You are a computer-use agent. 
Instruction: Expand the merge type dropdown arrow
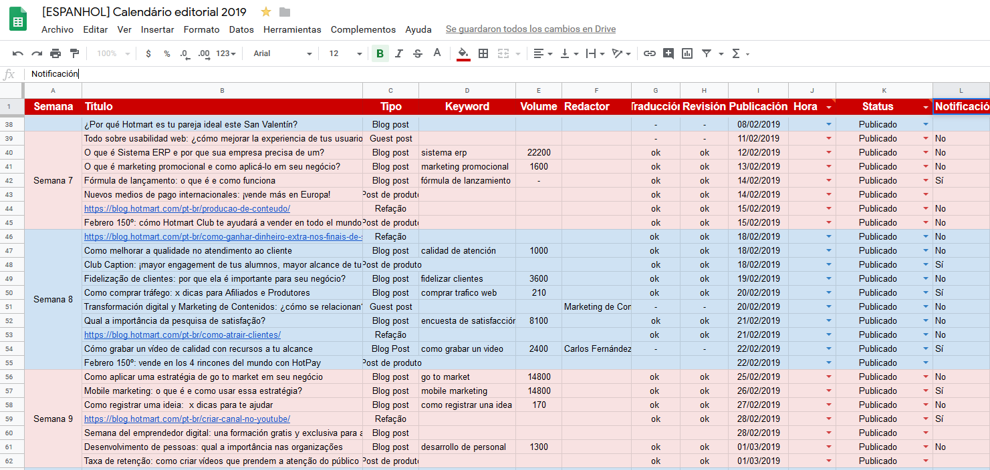pos(517,53)
